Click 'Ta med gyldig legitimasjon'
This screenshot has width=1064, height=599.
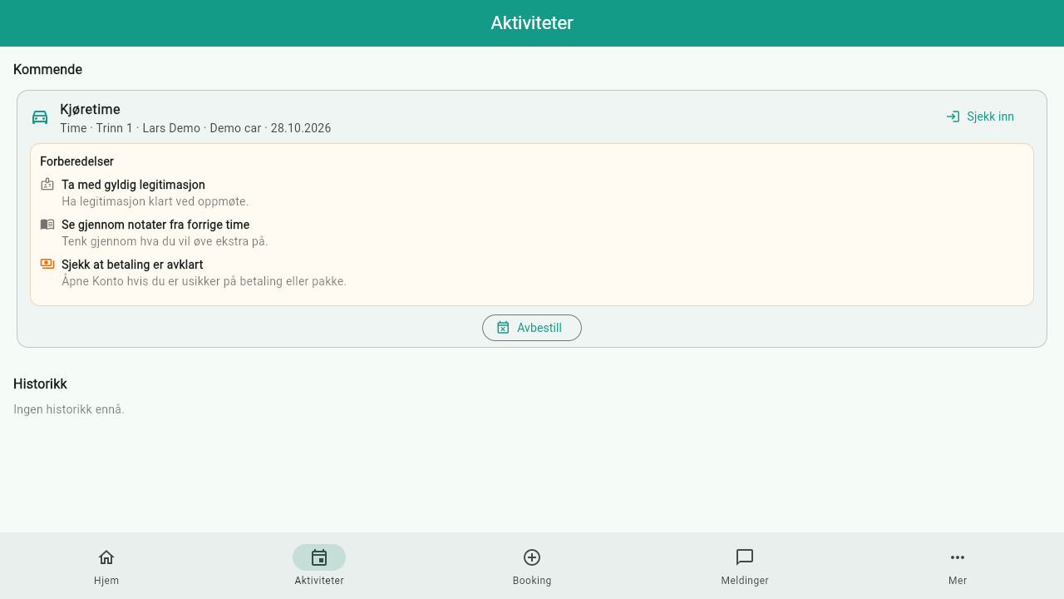pyautogui.click(x=133, y=185)
